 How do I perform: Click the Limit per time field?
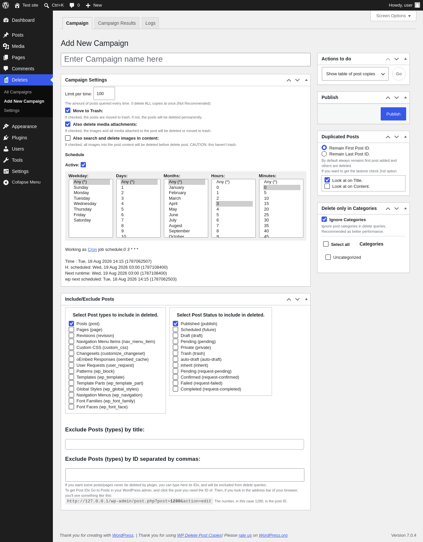pos(104,93)
